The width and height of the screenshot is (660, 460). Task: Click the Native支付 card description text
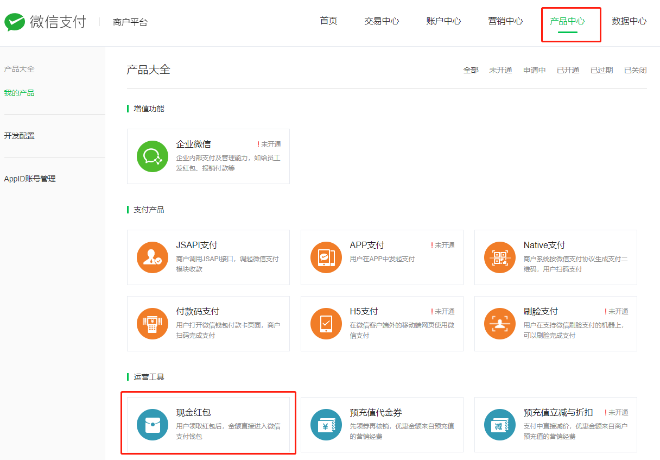(575, 264)
